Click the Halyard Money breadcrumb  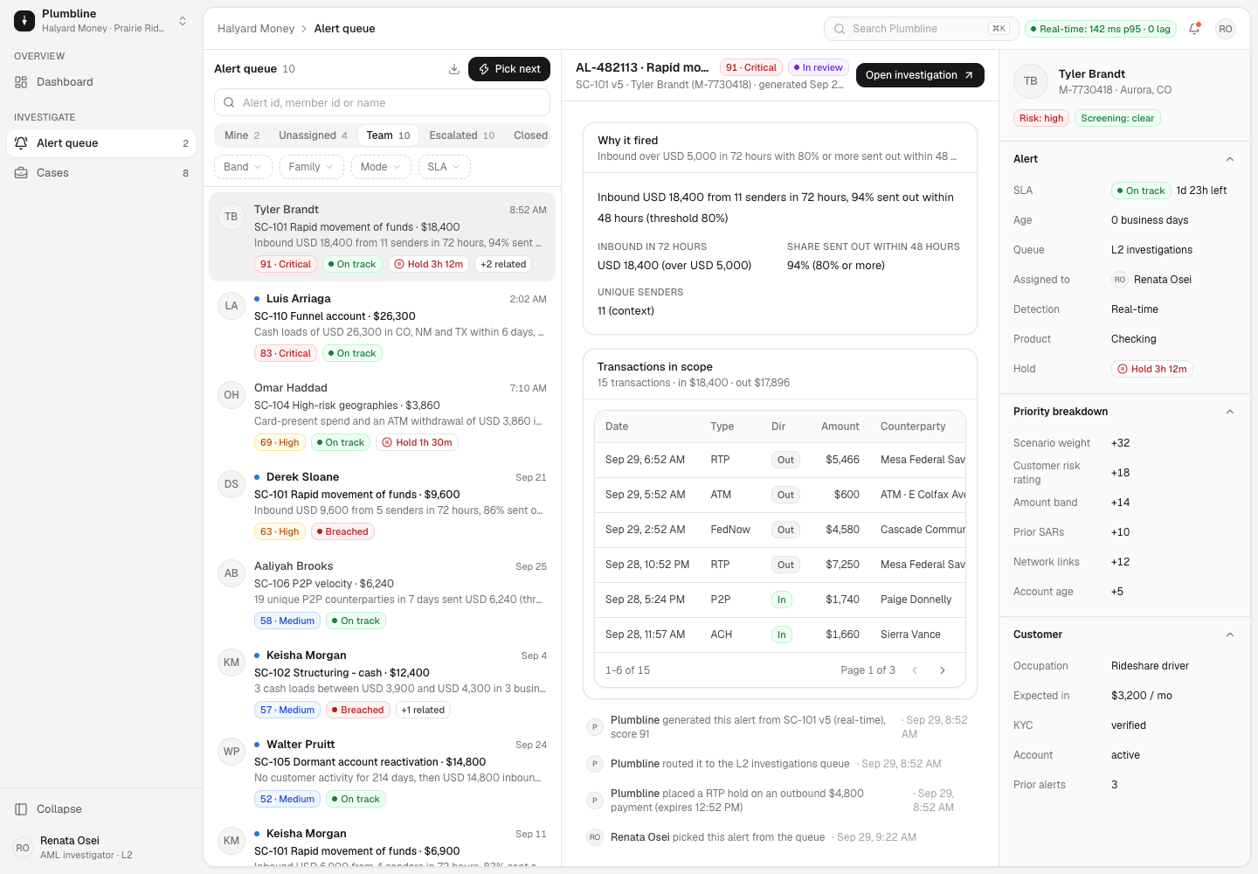(256, 29)
